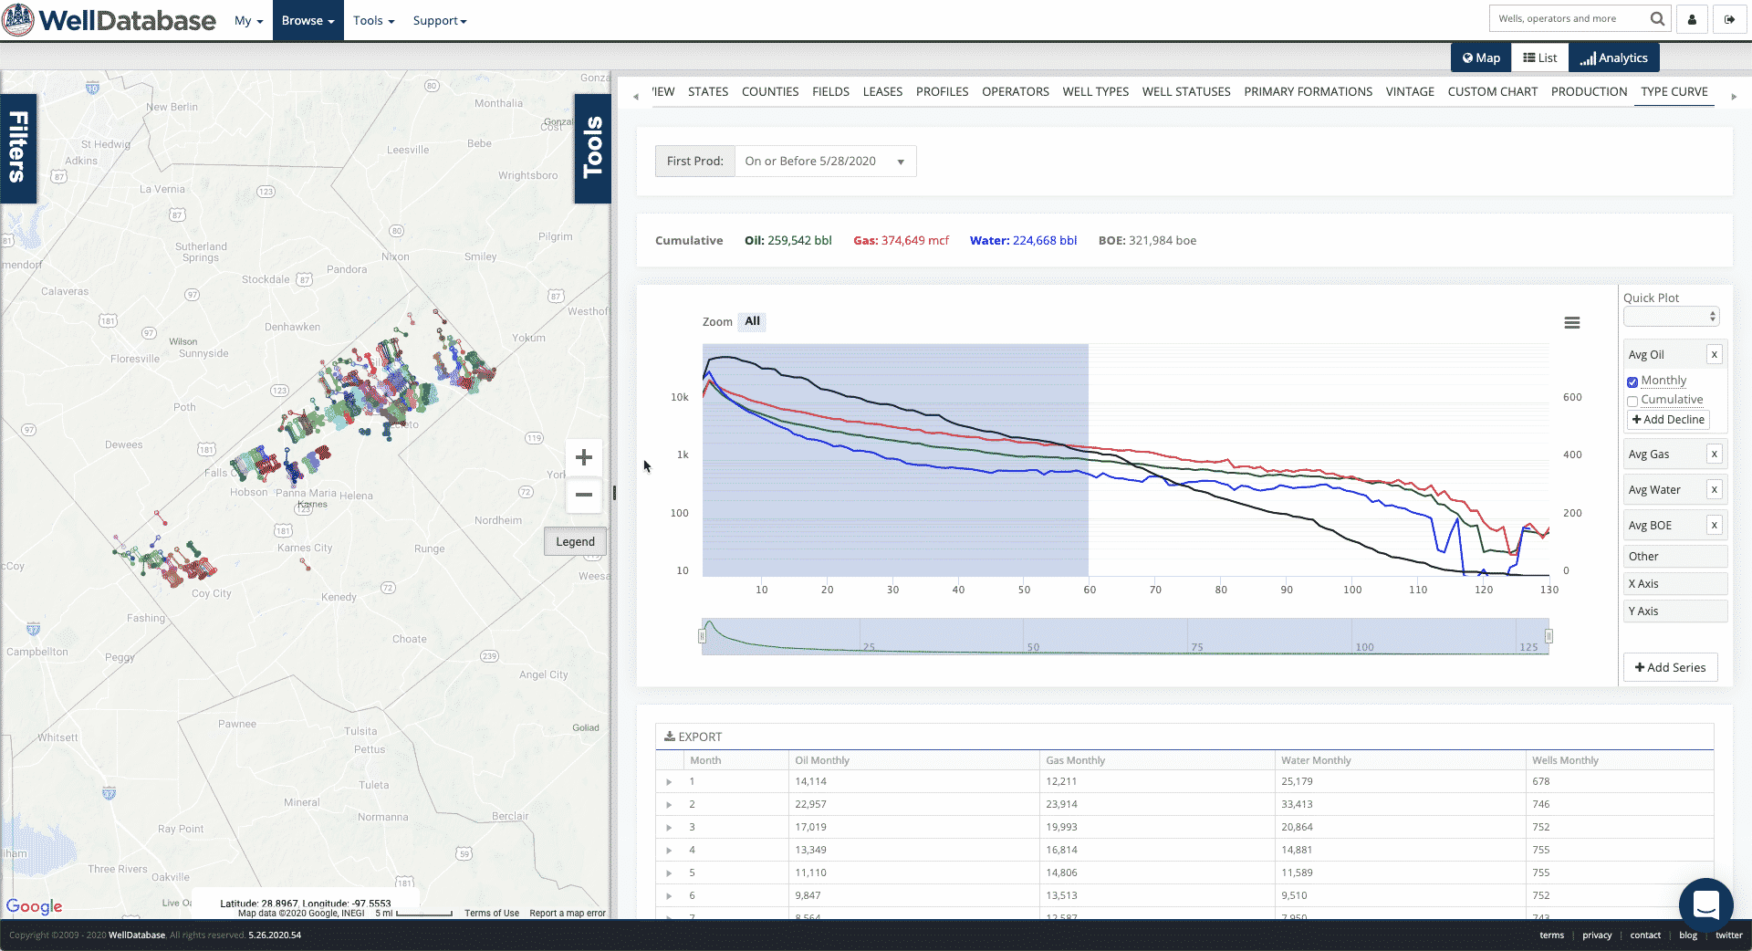1752x951 pixels.
Task: Open the user account icon
Action: 1692,19
